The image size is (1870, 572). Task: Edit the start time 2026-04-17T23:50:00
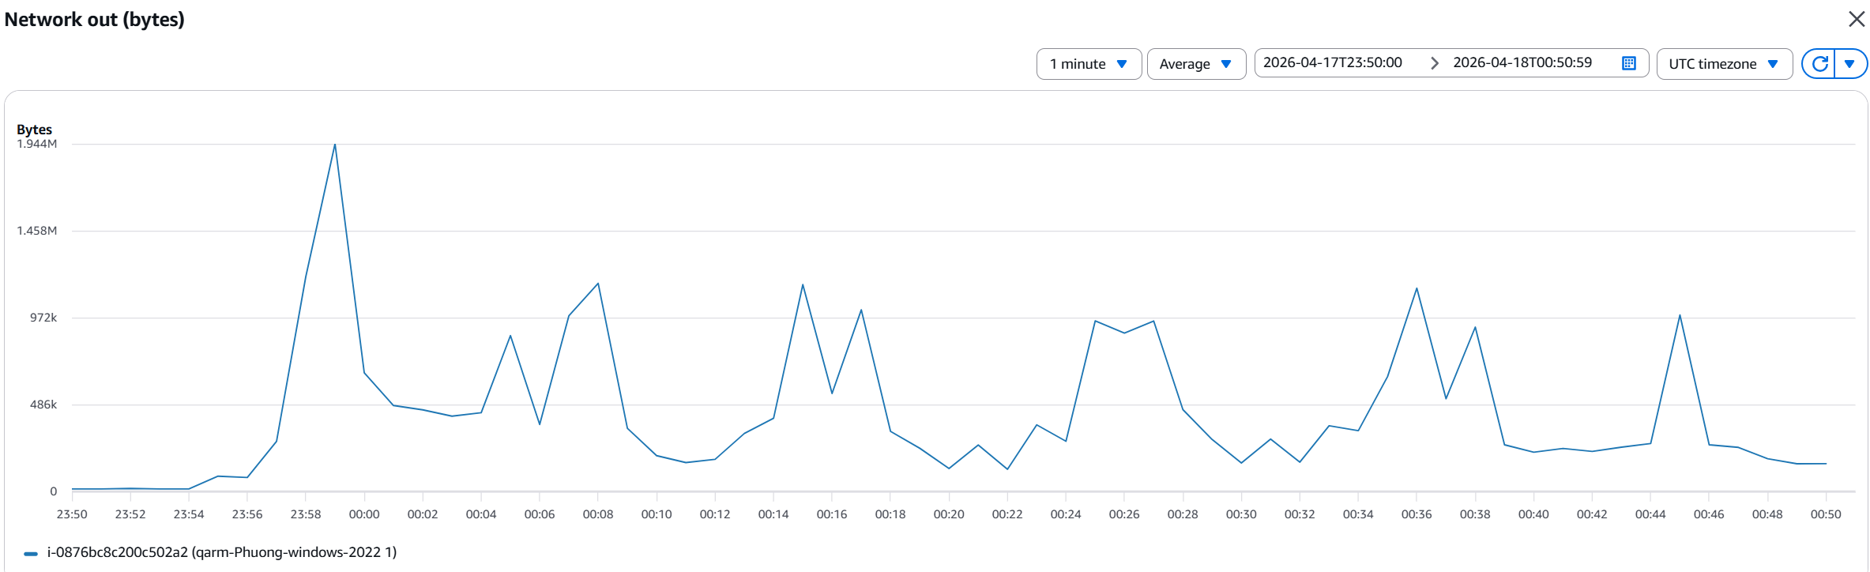tap(1333, 62)
